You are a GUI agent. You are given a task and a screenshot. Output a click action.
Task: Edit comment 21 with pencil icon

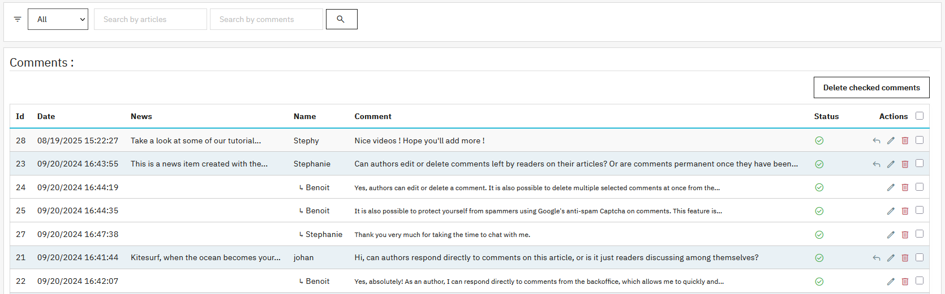click(x=891, y=258)
